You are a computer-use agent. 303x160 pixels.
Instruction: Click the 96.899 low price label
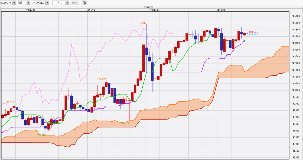coord(42,134)
